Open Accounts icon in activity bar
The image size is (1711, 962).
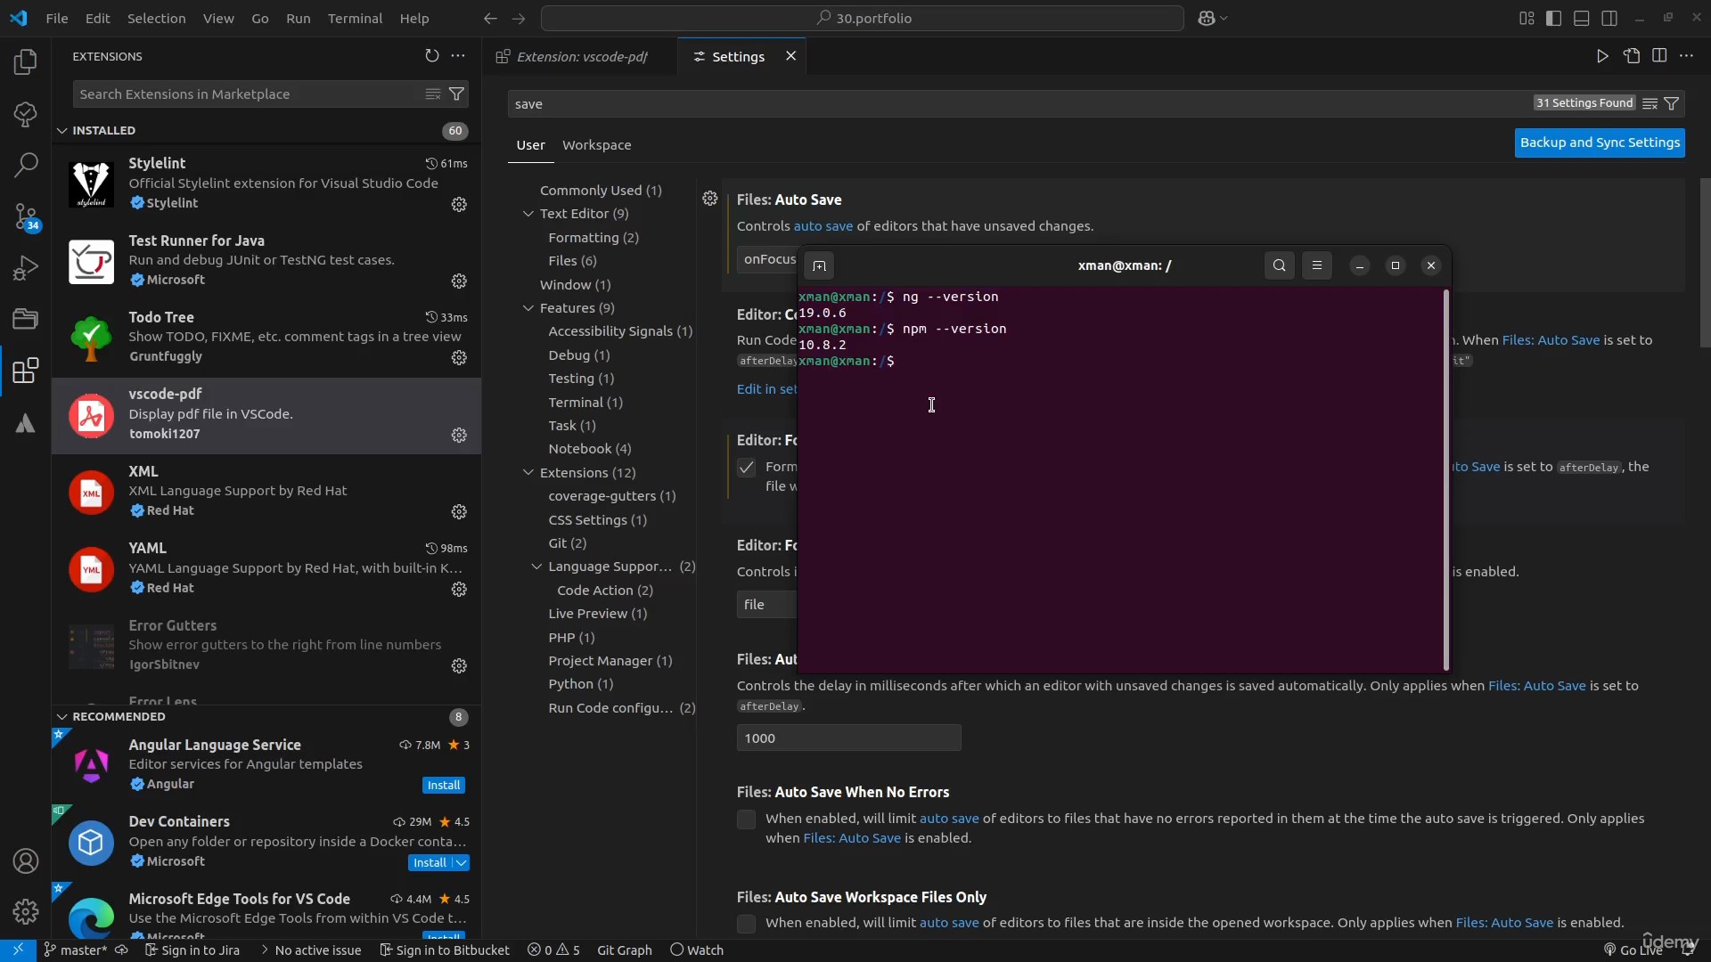(25, 861)
